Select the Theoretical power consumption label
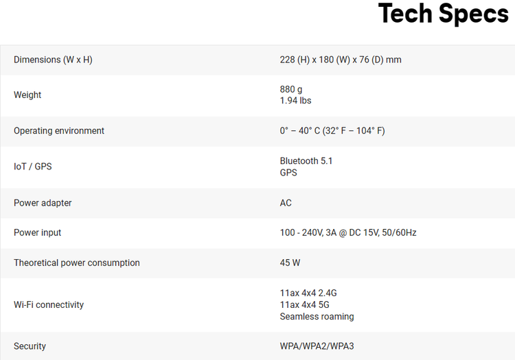 tap(76, 263)
